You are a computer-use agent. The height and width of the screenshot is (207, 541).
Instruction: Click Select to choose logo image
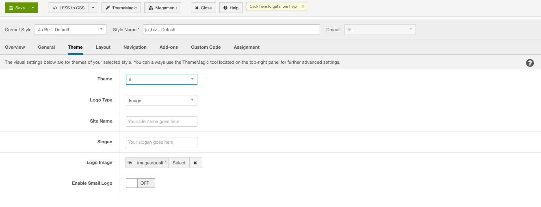(x=179, y=163)
